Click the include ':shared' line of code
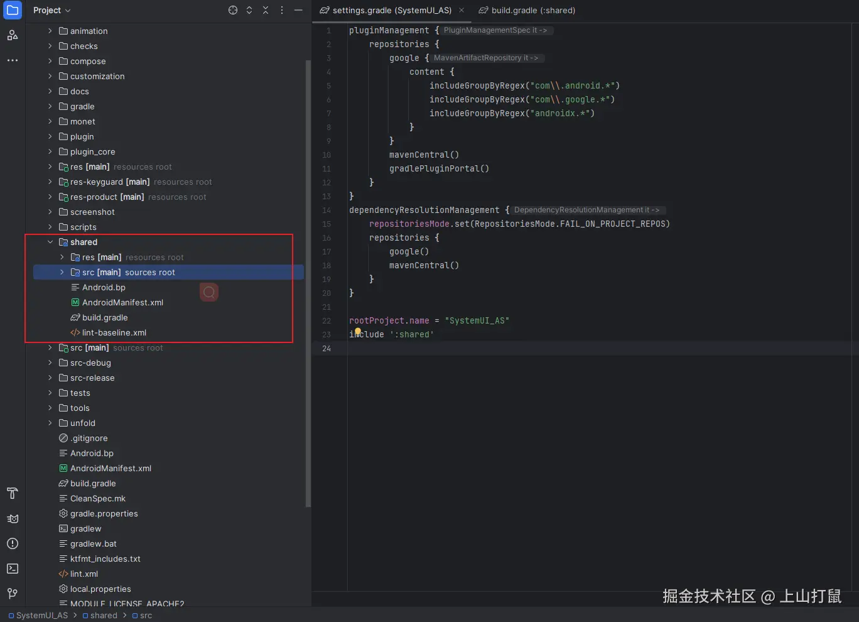 click(x=391, y=334)
